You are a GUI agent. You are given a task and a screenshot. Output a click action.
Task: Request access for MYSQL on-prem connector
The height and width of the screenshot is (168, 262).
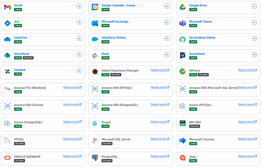pyautogui.click(x=72, y=139)
